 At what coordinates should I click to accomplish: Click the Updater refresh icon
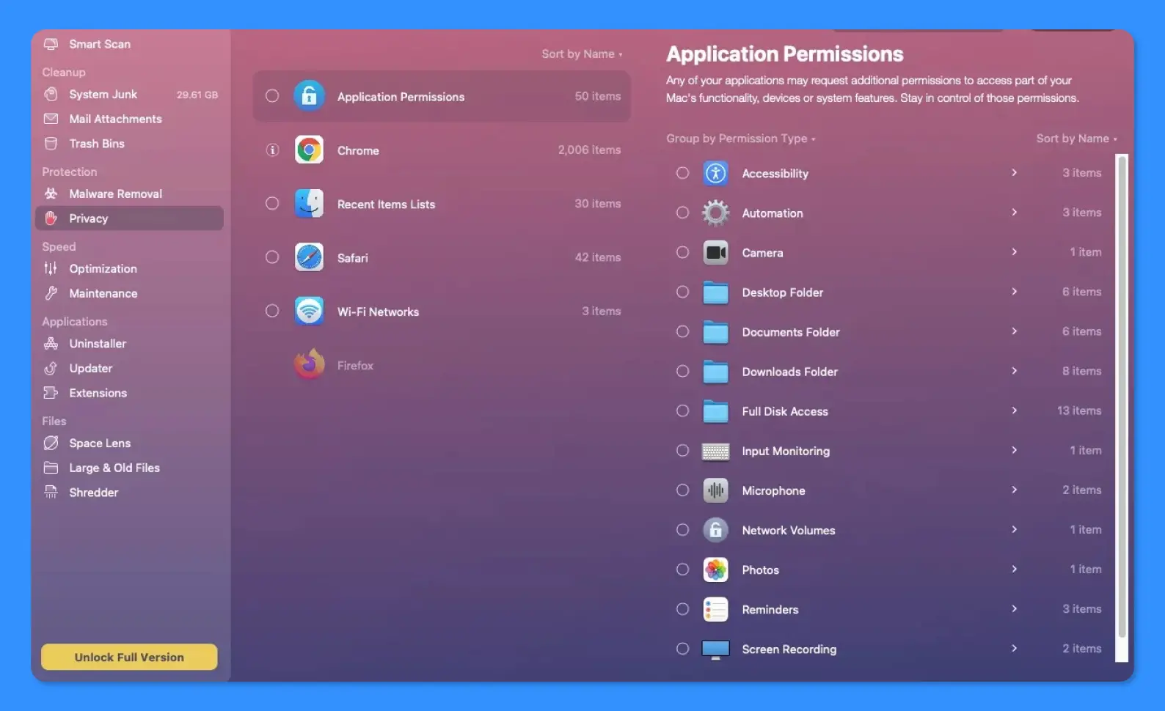click(x=51, y=368)
